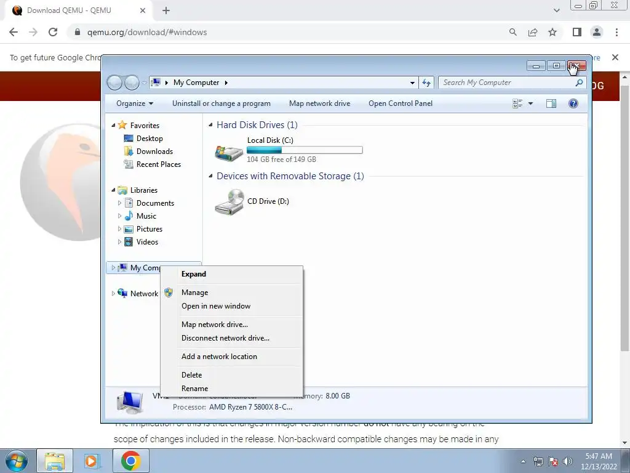
Task: Open Chrome tab search chevron
Action: click(556, 10)
